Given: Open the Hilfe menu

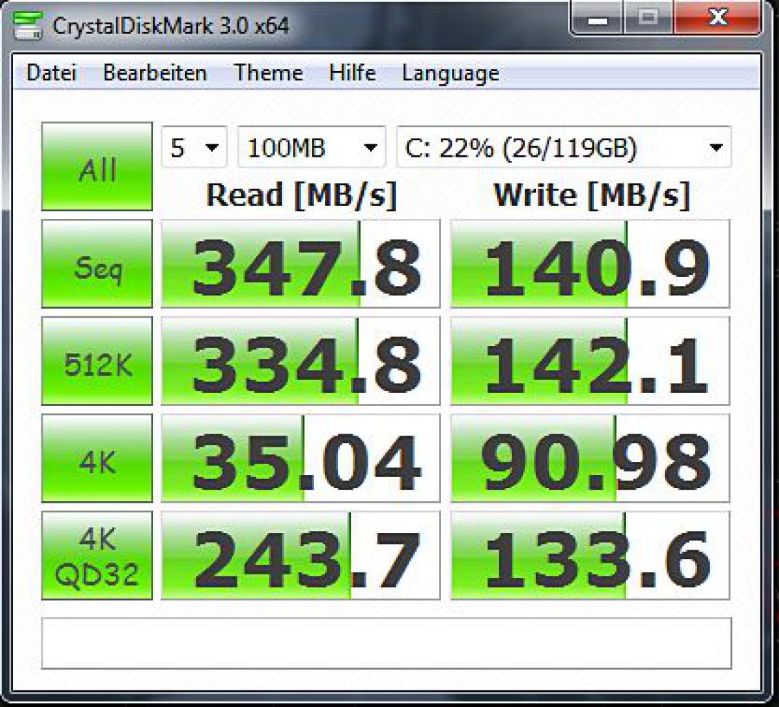Looking at the screenshot, I should pyautogui.click(x=352, y=73).
